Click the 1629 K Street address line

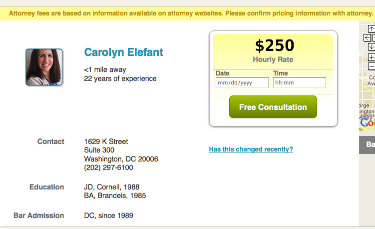[x=106, y=141]
